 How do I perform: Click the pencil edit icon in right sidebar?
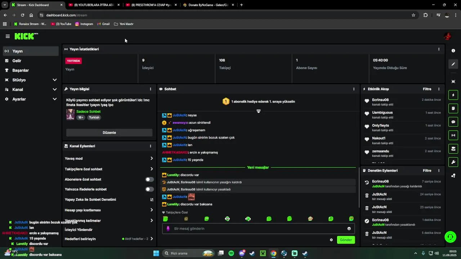point(453,64)
